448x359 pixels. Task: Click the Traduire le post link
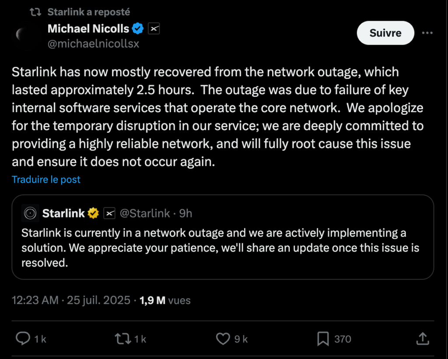coord(46,179)
